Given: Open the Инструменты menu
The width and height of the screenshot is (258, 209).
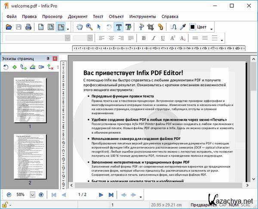Looking at the screenshot, I should (142, 16).
